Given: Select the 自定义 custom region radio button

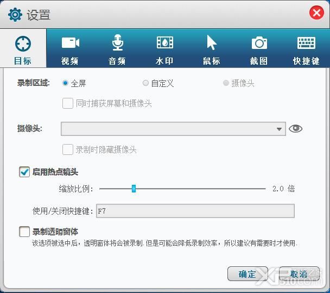Looking at the screenshot, I should coord(145,83).
